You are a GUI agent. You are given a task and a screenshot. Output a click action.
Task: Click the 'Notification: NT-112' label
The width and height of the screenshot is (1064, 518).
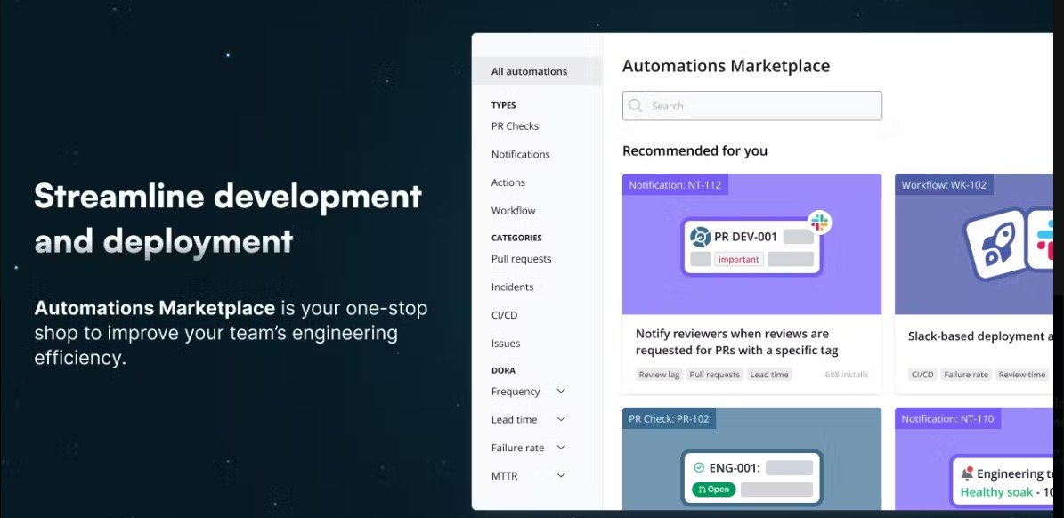pos(675,184)
